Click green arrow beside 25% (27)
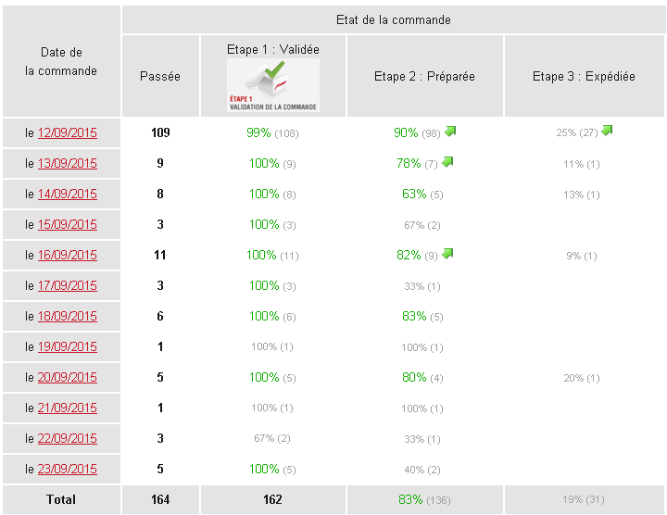667x515 pixels. point(607,132)
